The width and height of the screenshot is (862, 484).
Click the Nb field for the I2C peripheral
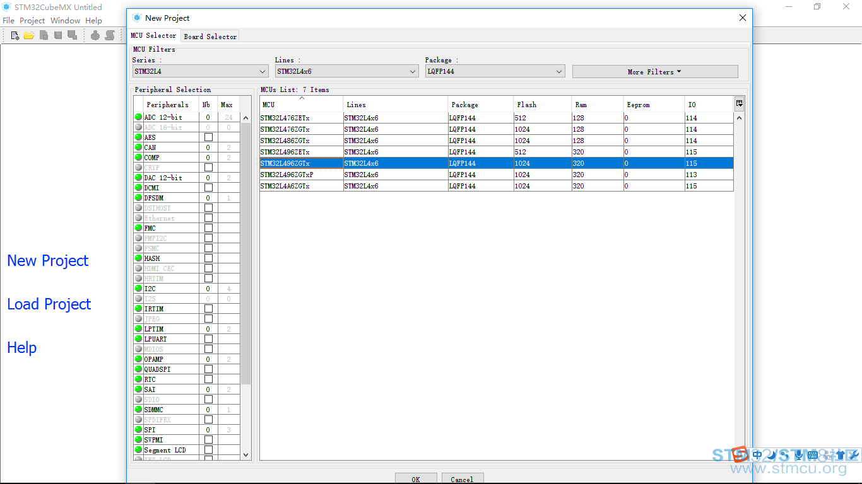(208, 289)
